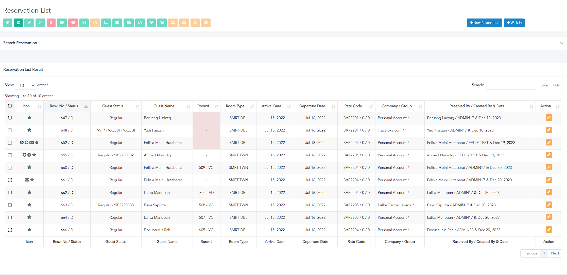Sort by Company / Group column header
The width and height of the screenshot is (567, 275).
click(400, 106)
